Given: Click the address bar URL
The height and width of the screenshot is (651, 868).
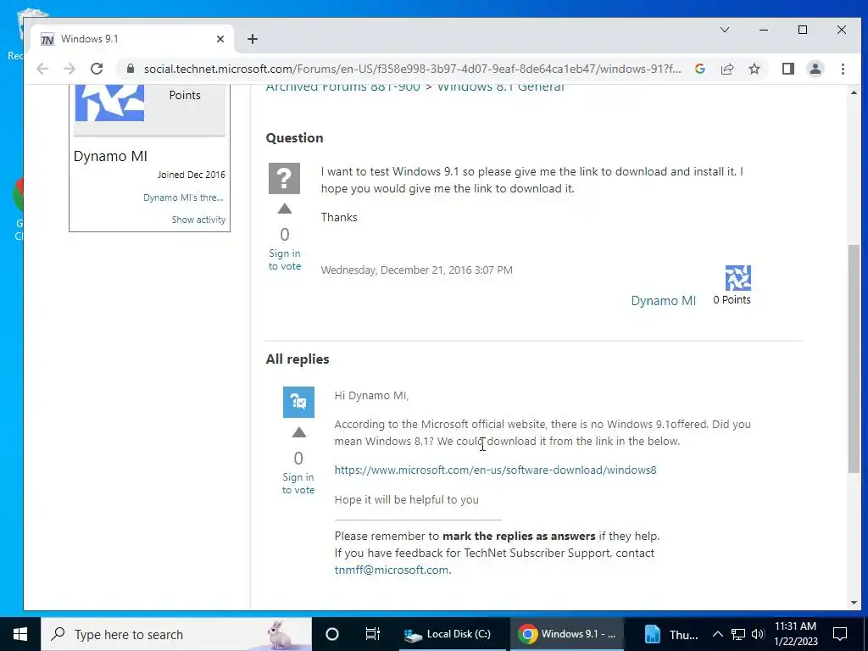Looking at the screenshot, I should [413, 69].
